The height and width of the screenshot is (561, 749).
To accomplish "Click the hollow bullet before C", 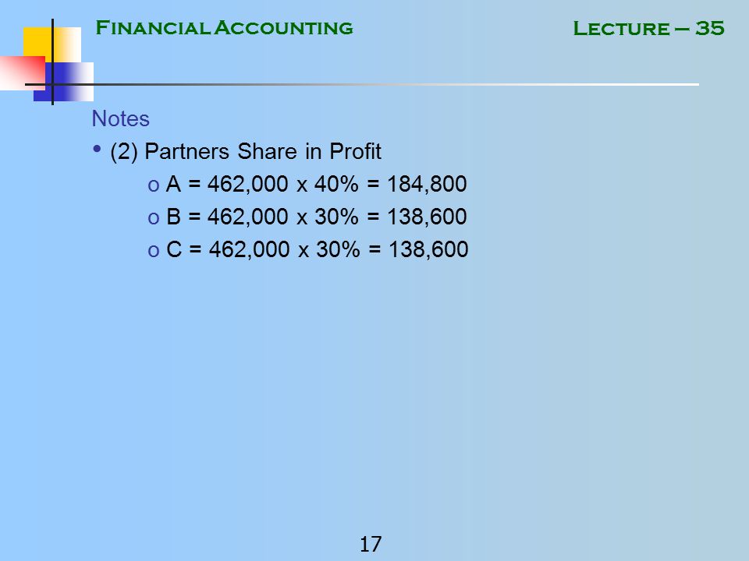I will pyautogui.click(x=154, y=251).
